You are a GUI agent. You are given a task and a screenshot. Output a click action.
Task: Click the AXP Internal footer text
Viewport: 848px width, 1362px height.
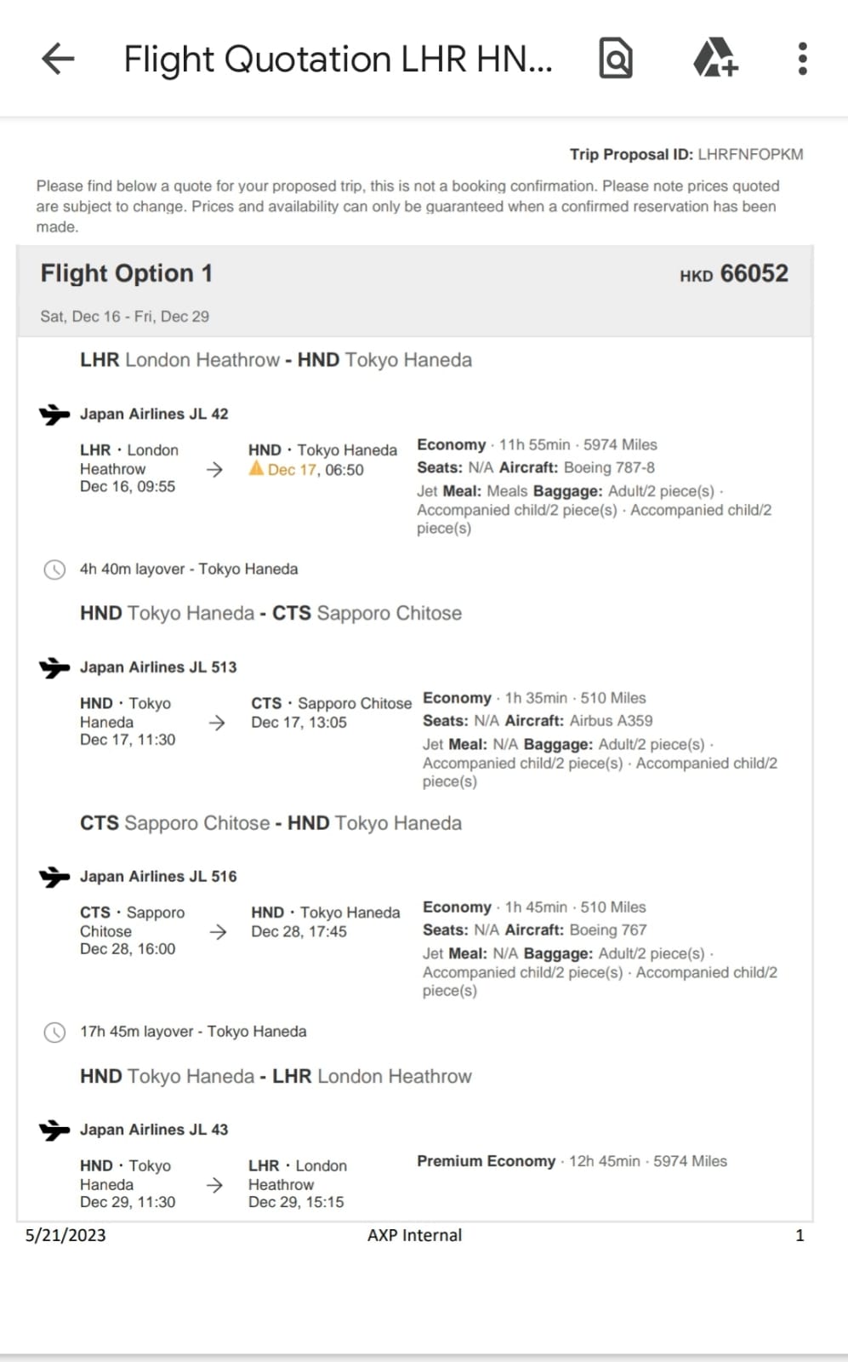click(x=415, y=1235)
